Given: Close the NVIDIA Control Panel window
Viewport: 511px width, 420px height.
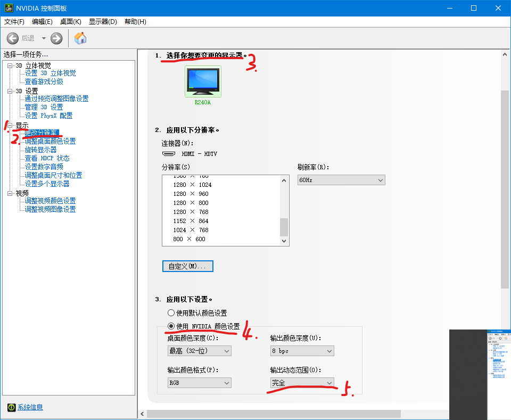Looking at the screenshot, I should pos(498,8).
